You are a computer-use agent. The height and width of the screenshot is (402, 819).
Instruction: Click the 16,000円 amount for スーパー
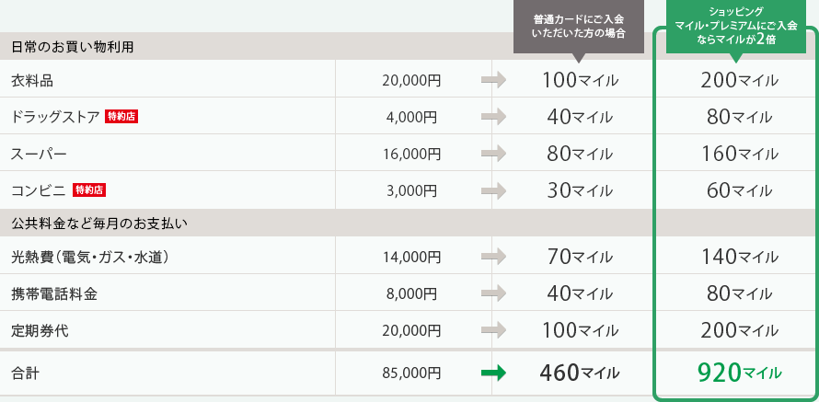(411, 154)
